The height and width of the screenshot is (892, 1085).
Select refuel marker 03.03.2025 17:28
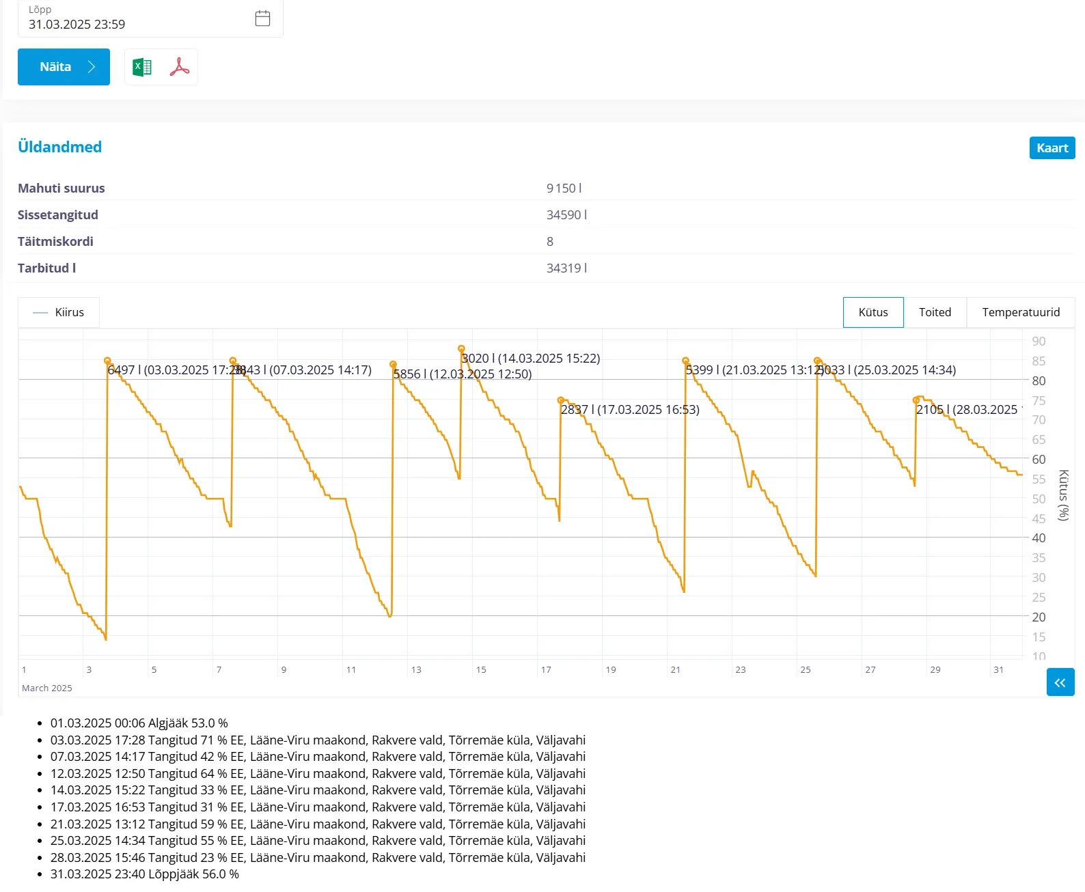[107, 361]
